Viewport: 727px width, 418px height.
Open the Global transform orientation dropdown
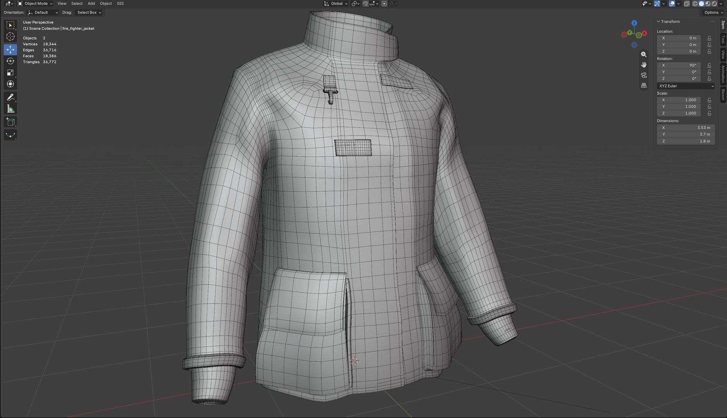336,3
